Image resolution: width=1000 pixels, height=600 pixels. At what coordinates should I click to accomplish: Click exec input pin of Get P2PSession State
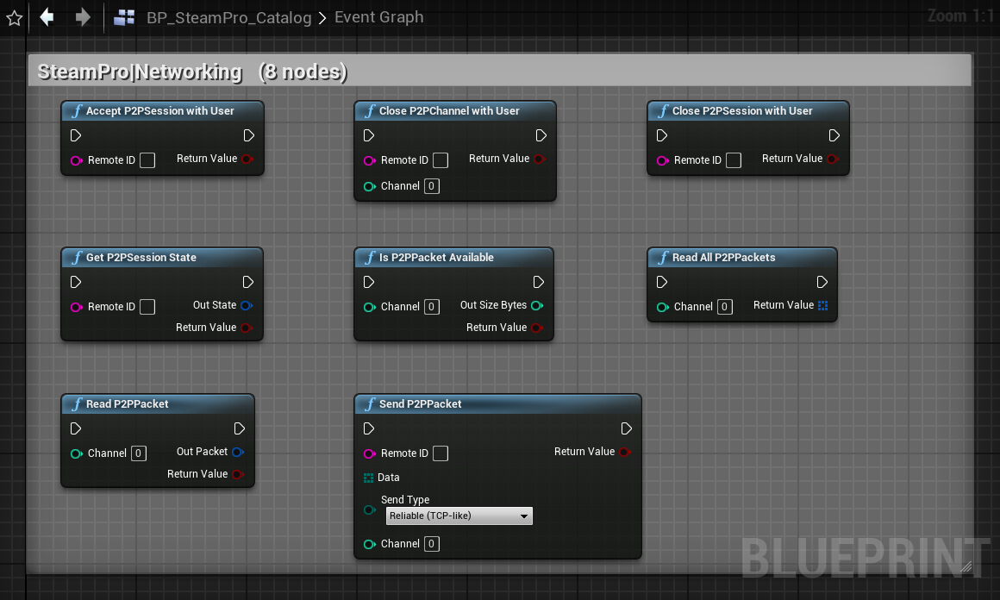pos(76,282)
